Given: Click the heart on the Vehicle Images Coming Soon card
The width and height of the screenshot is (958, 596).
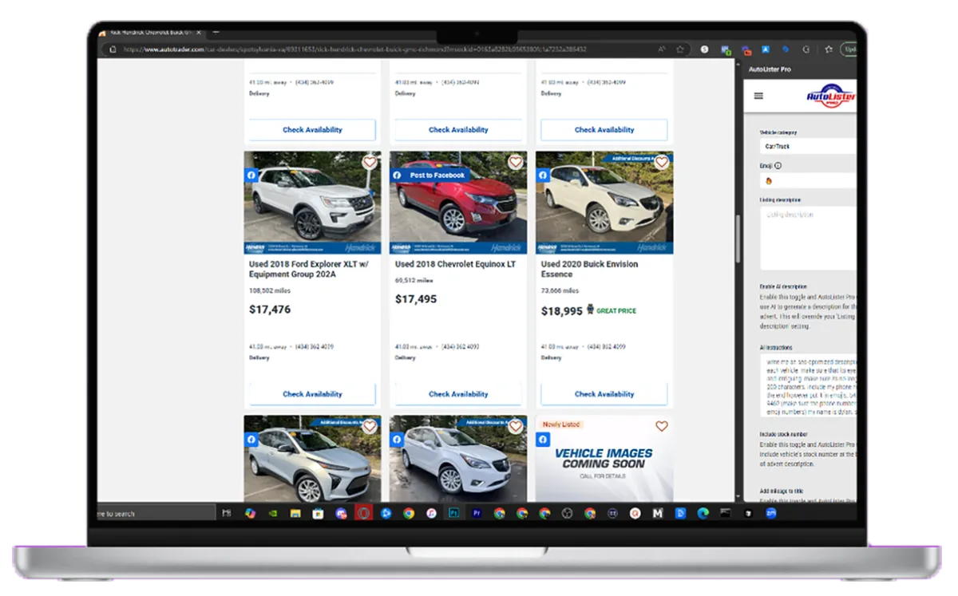Looking at the screenshot, I should point(661,426).
